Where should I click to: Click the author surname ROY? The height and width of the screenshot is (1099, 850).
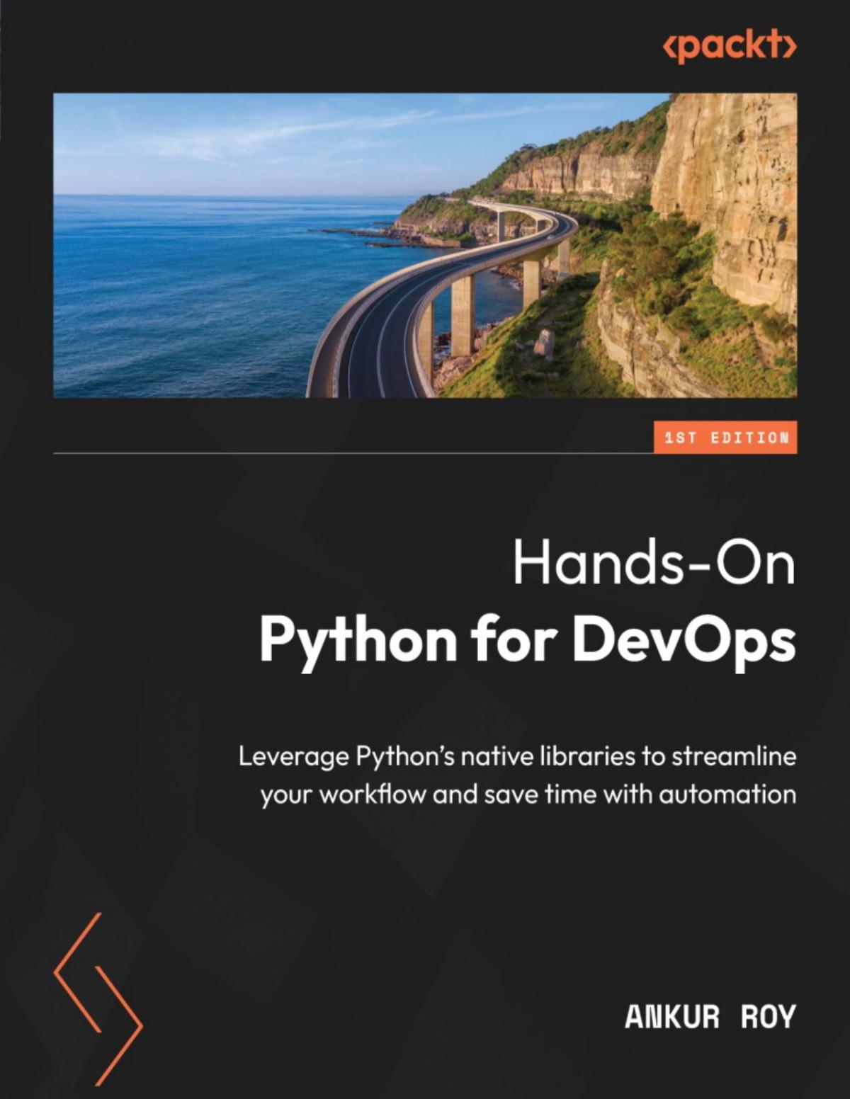click(769, 1017)
